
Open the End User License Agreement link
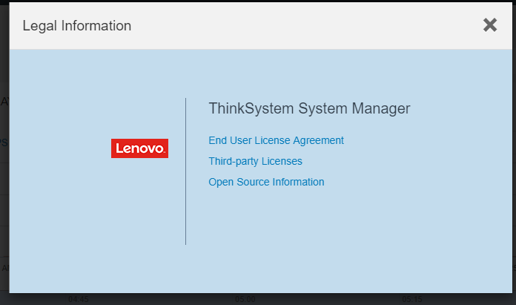[276, 141]
